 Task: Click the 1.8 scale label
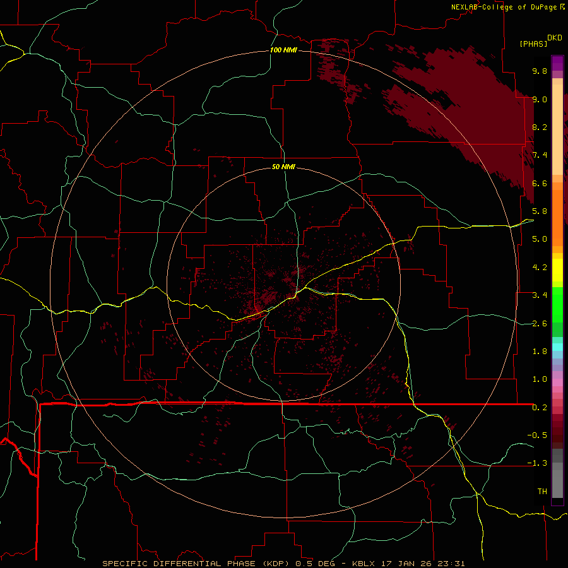pyautogui.click(x=540, y=352)
